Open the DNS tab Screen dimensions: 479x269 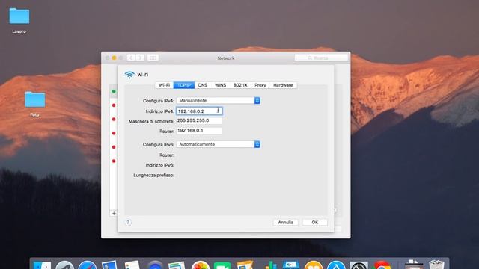(203, 85)
